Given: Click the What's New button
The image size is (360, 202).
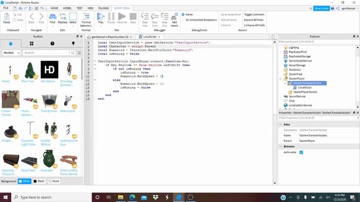Looking at the screenshot, I should 321,8.
